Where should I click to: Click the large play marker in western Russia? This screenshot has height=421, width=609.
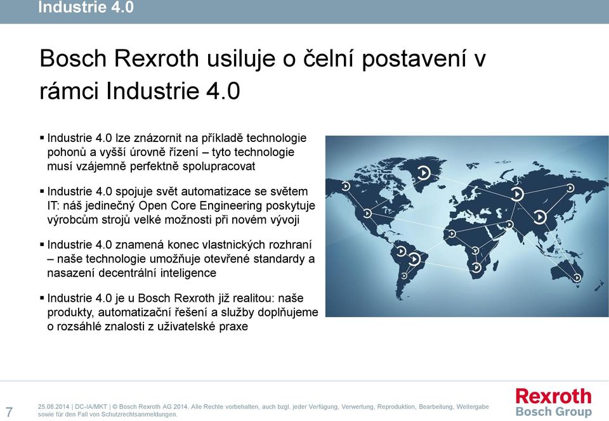point(517,193)
